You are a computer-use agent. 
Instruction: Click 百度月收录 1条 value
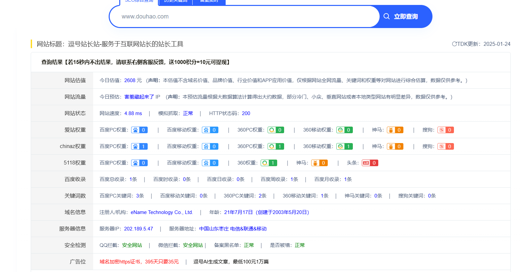point(348,179)
